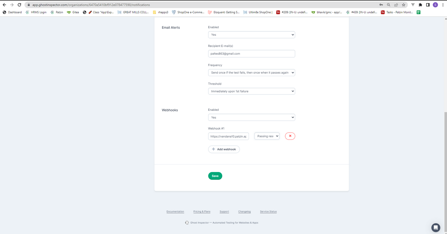The height and width of the screenshot is (234, 447).
Task: Open the Tasks - Palzin Monitor bookmark
Action: [397, 12]
